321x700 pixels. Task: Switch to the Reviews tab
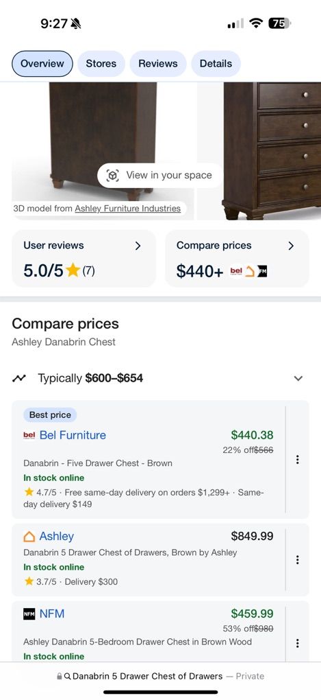(158, 63)
